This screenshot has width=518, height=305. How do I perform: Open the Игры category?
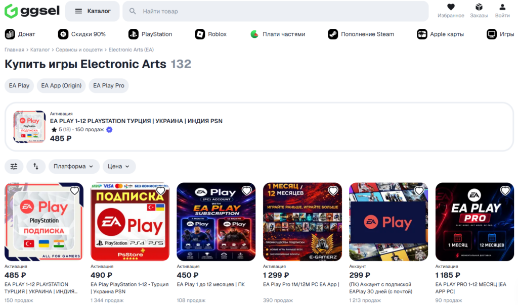[500, 34]
